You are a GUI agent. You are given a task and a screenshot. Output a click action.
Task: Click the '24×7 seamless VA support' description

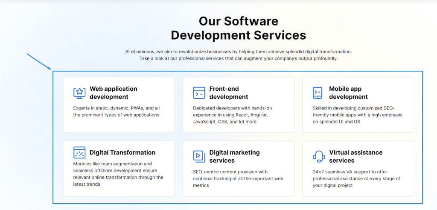click(356, 178)
